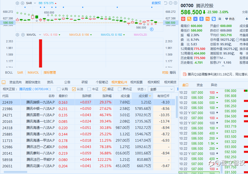Open the SAR indicator dropdown arrow

[35, 3]
